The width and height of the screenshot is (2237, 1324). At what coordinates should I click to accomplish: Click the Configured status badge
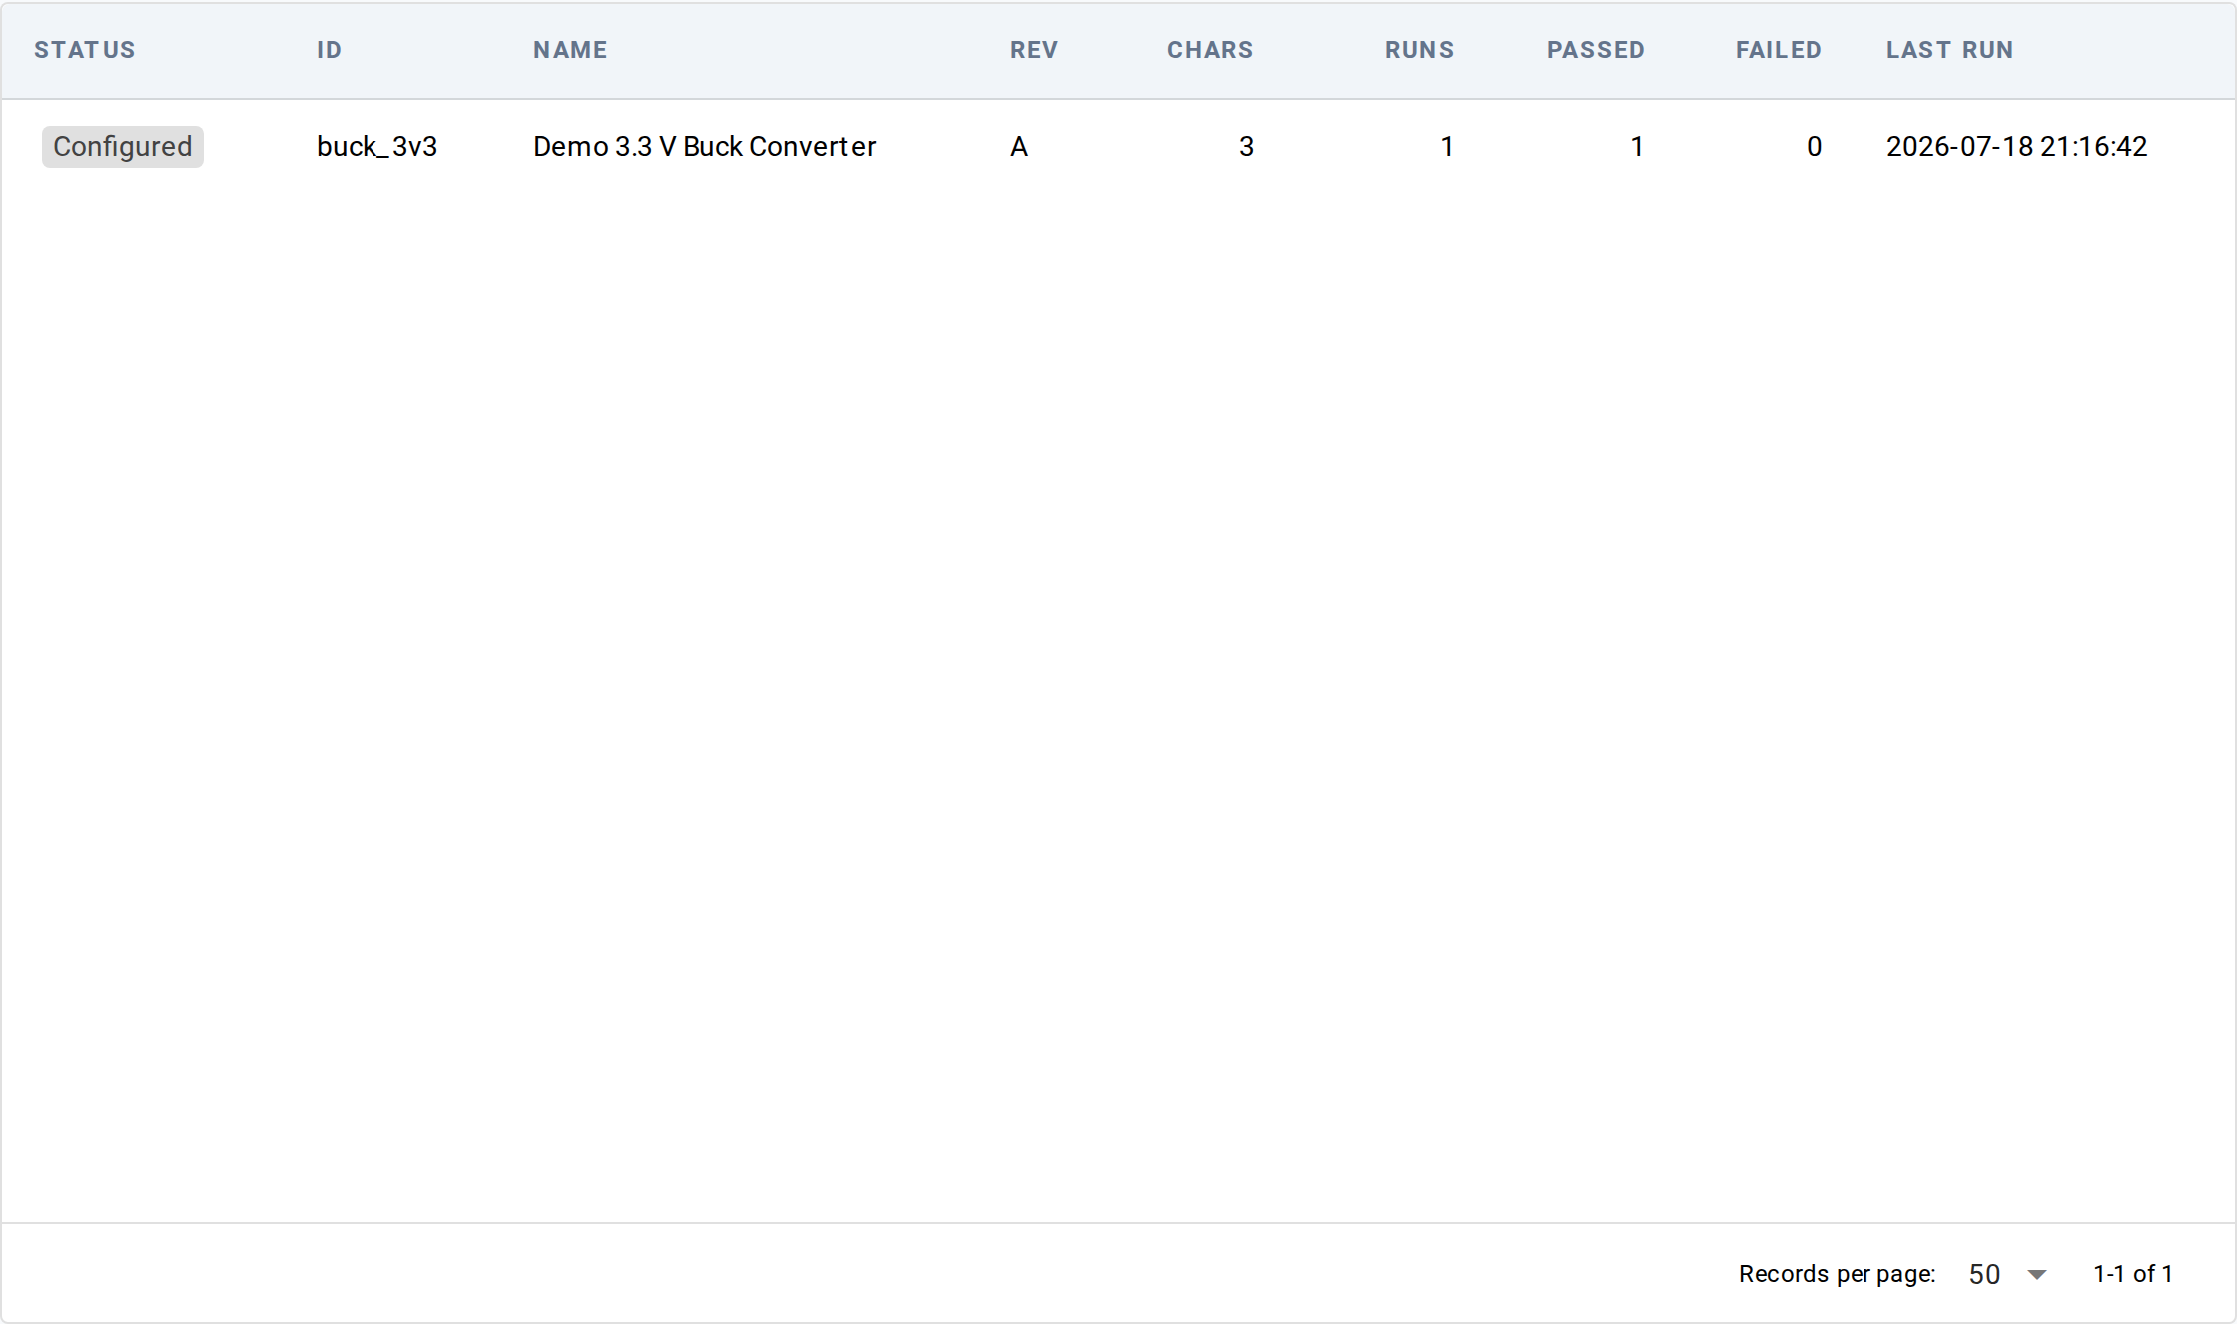click(x=123, y=147)
